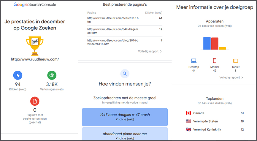The width and height of the screenshot is (257, 141).
Task: Select the '1947 boac douglas c-47 crash' query card
Action: tap(125, 116)
